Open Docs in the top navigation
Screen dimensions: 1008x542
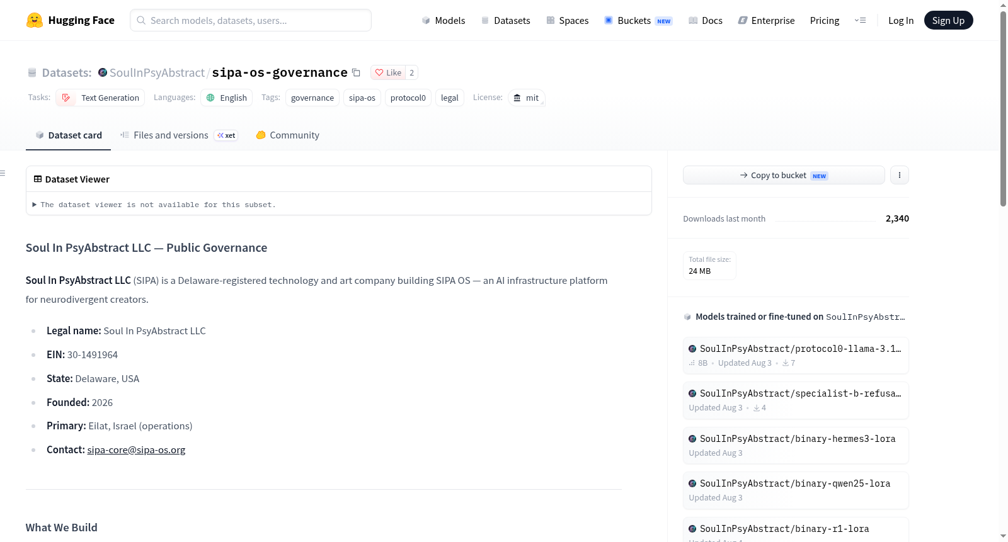(x=706, y=20)
